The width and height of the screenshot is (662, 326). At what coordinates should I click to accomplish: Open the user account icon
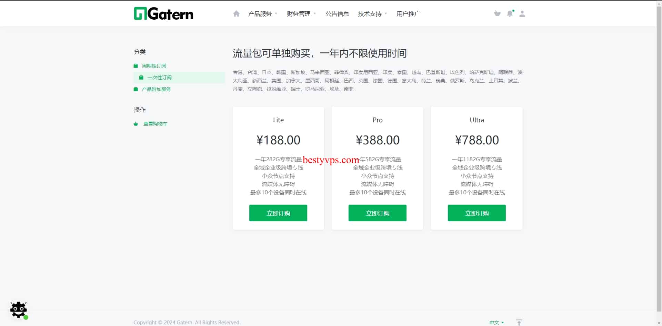click(x=522, y=14)
